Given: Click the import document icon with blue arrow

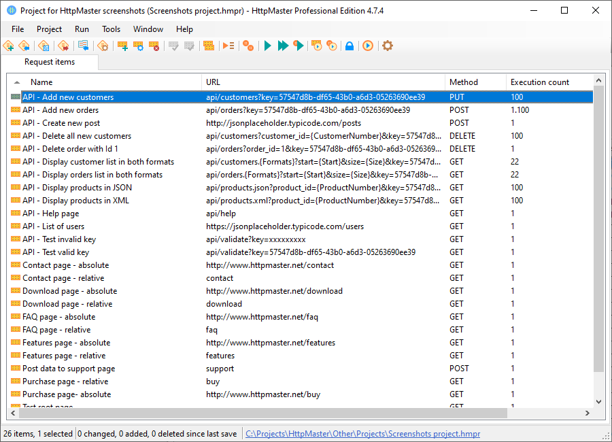Looking at the screenshot, I should click(x=83, y=46).
